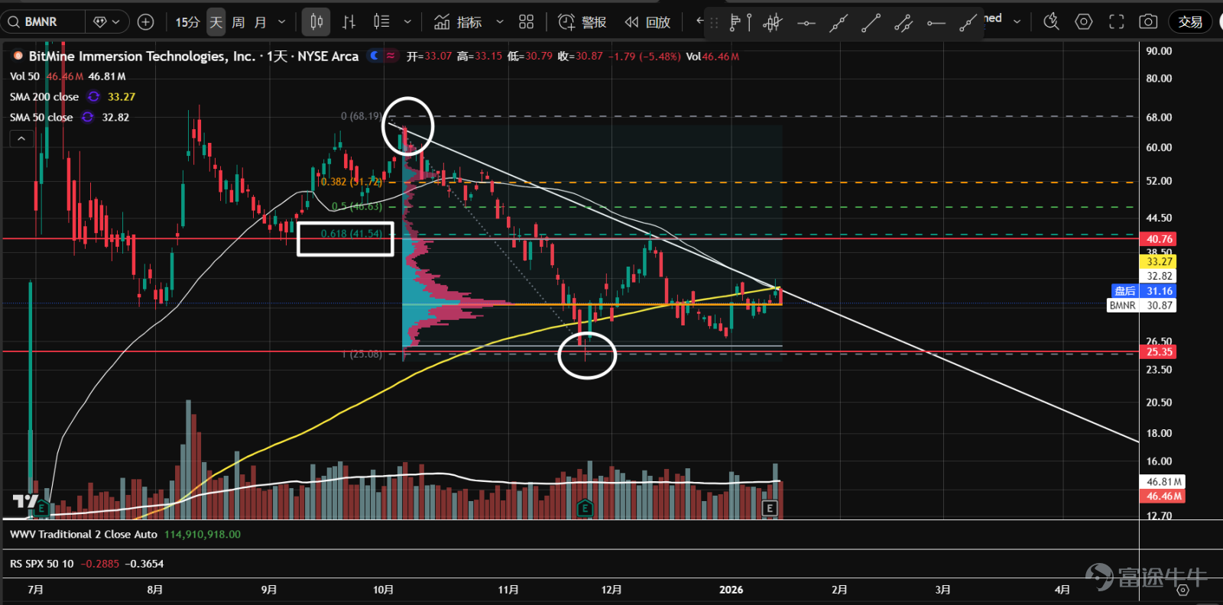Add a symbol with the plus circle icon
Viewport: 1223px width, 605px height.
pos(145,22)
